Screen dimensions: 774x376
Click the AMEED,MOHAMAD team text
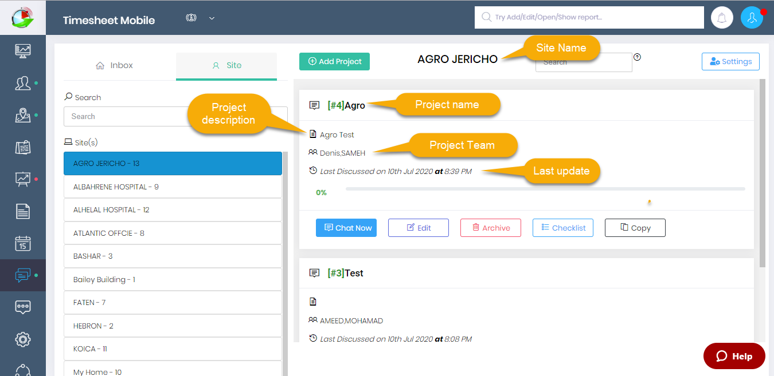[351, 321]
